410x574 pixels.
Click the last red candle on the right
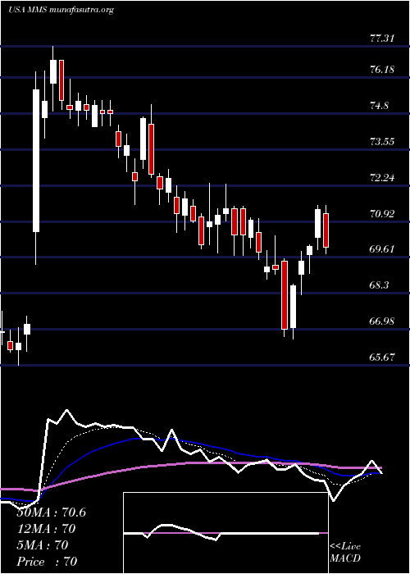click(326, 230)
